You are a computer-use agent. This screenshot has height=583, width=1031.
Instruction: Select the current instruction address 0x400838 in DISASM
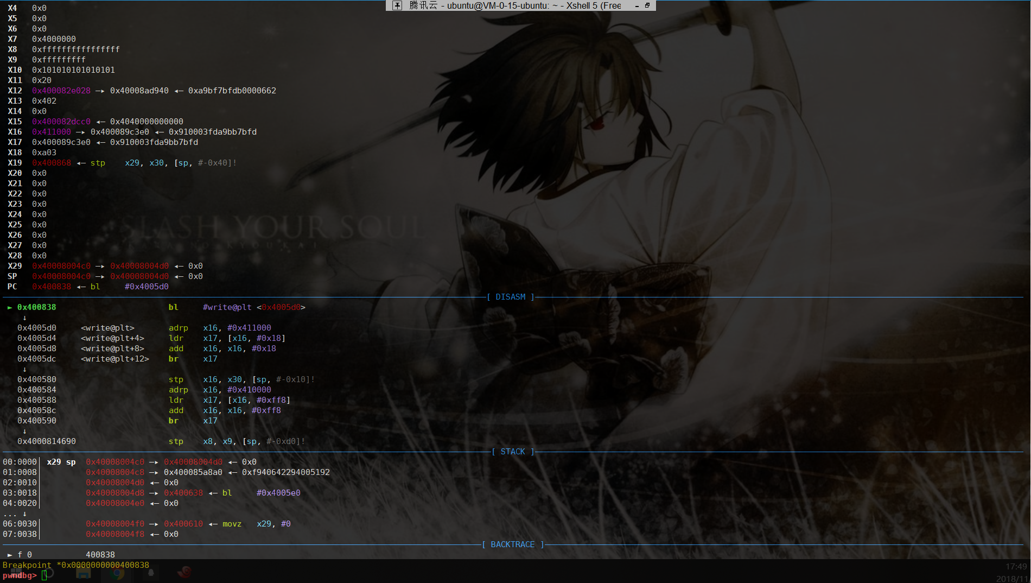[36, 307]
